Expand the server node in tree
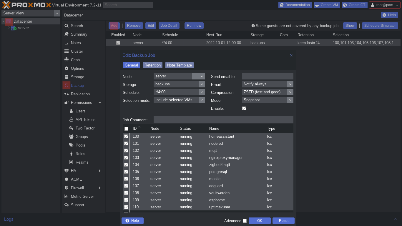 pos(9,28)
